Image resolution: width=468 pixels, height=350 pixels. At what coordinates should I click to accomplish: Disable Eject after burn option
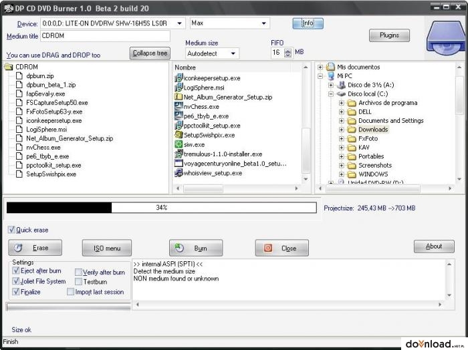(x=16, y=271)
